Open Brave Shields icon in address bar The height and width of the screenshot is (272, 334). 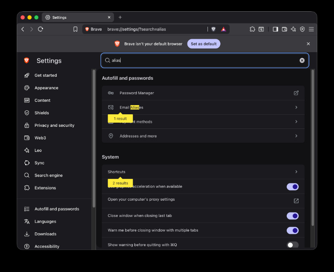coord(213,29)
